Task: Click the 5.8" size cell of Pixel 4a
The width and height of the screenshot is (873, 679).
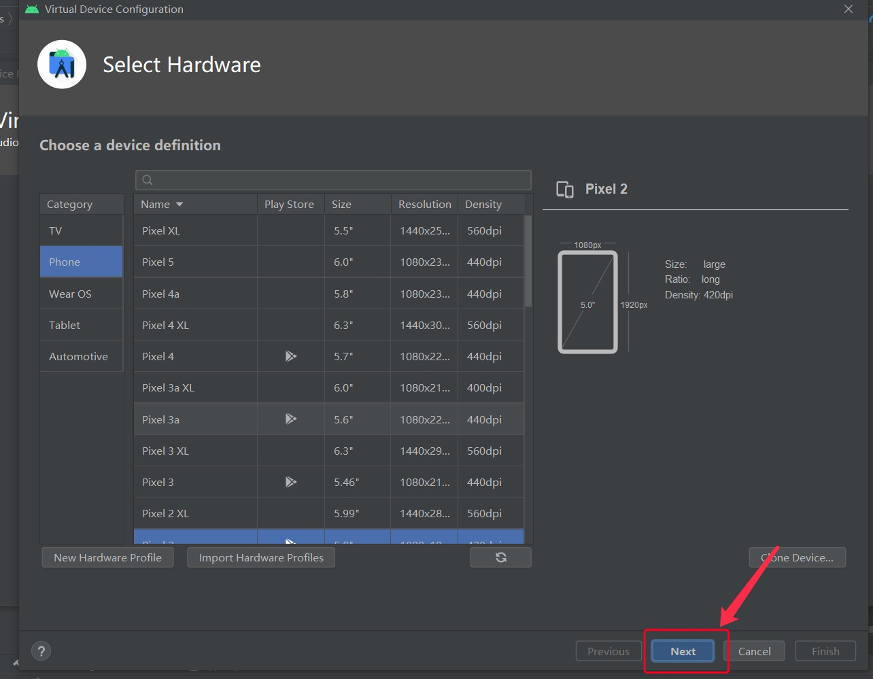Action: coord(358,294)
